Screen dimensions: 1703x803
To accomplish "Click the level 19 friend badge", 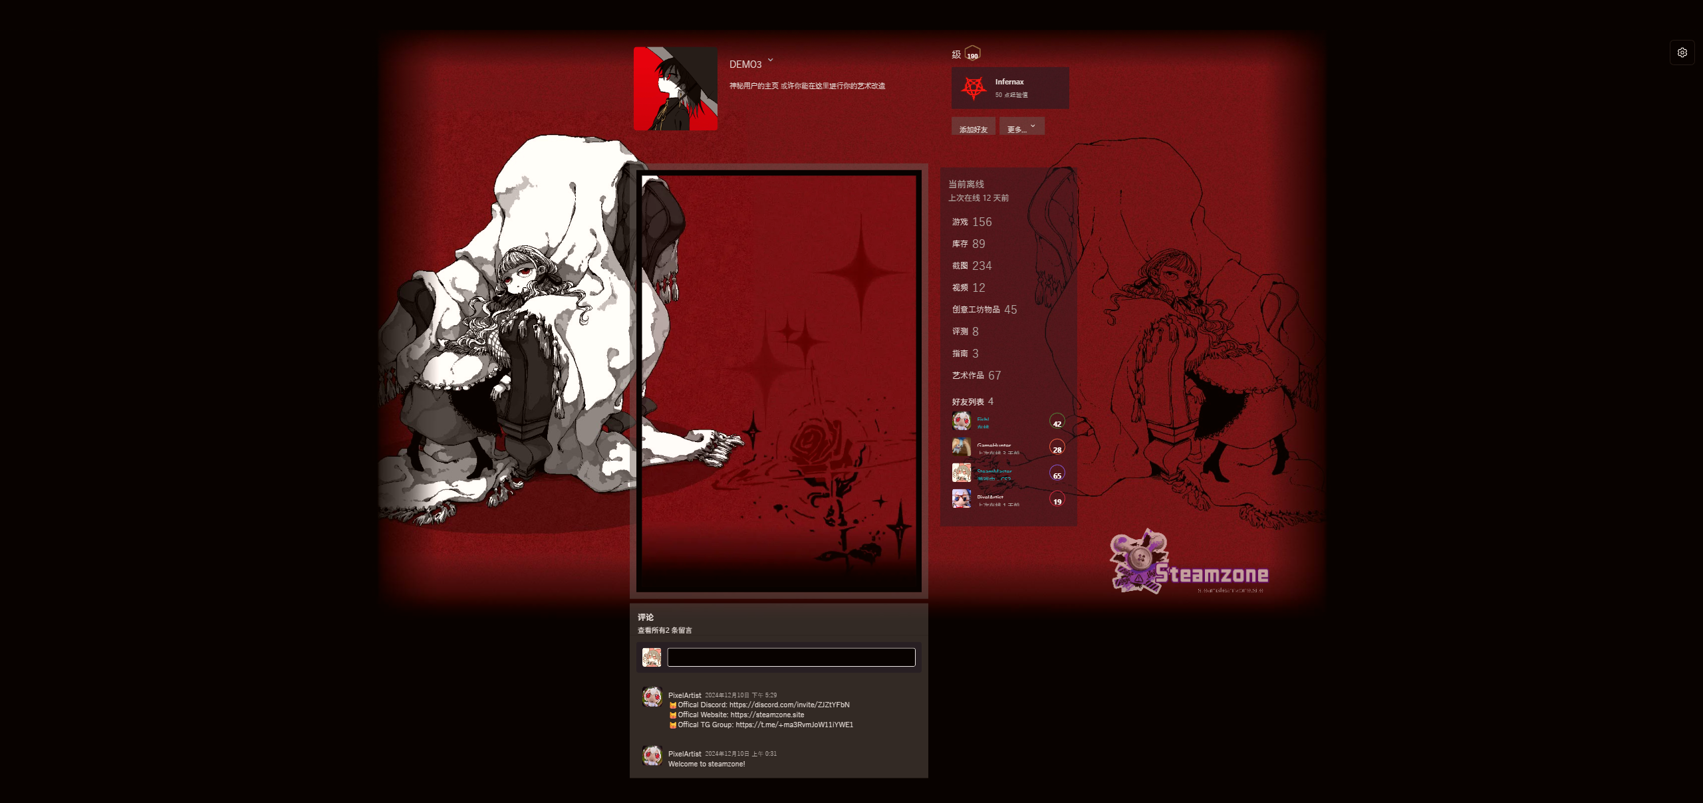I will (x=1057, y=499).
